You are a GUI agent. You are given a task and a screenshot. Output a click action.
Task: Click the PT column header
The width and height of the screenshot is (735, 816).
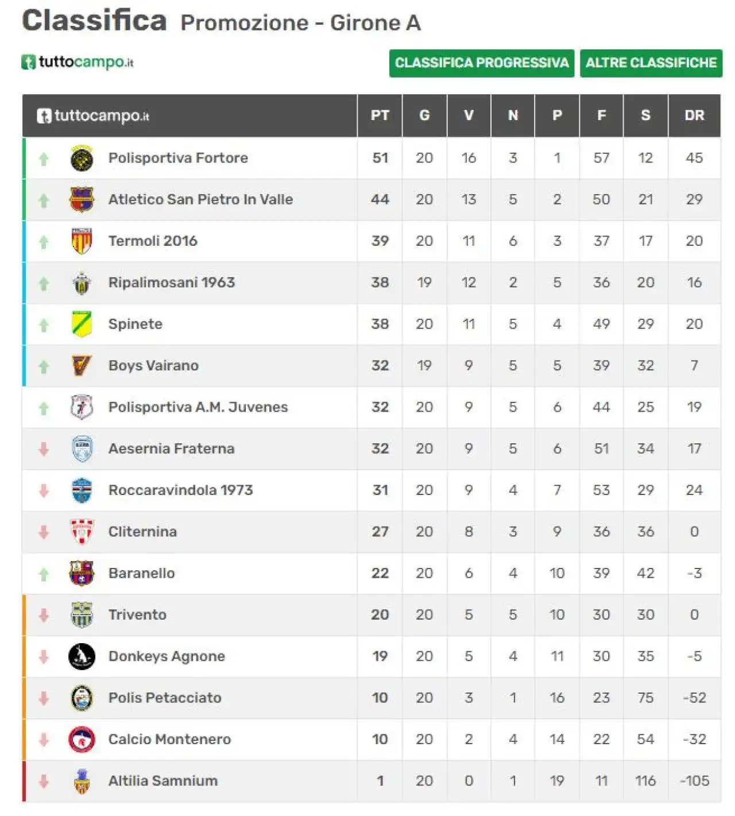pos(380,115)
